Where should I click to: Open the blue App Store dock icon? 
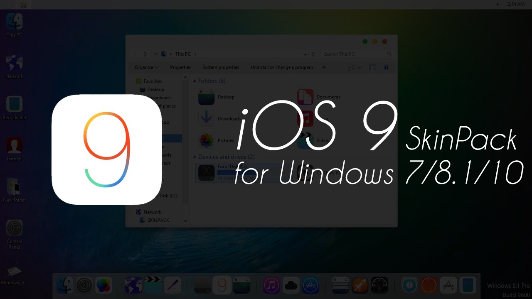click(310, 285)
